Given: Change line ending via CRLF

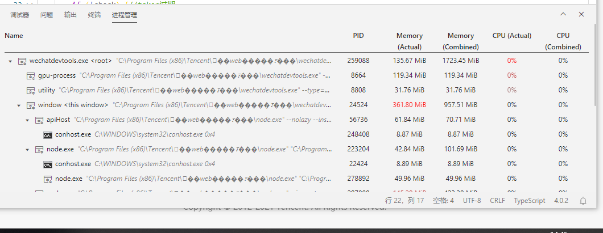Looking at the screenshot, I should tap(498, 201).
